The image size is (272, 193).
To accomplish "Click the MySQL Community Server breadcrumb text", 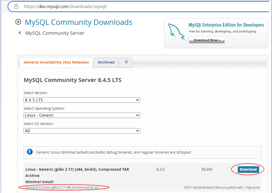I will coord(55,33).
